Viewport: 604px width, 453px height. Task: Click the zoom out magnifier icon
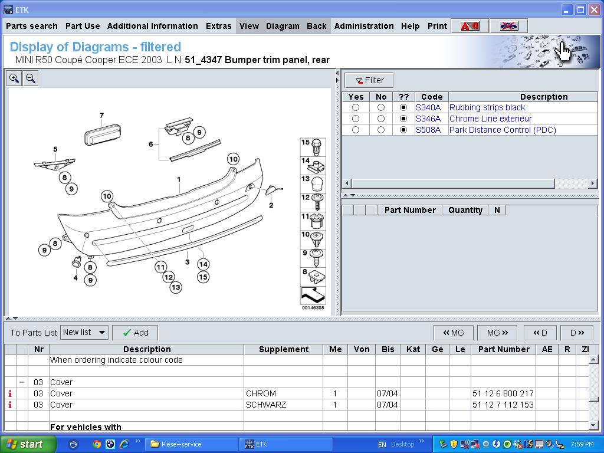(31, 78)
